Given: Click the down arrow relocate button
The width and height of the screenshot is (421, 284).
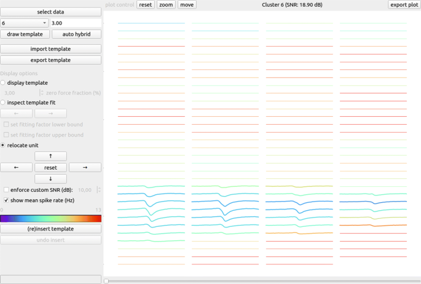Looking at the screenshot, I should click(50, 178).
